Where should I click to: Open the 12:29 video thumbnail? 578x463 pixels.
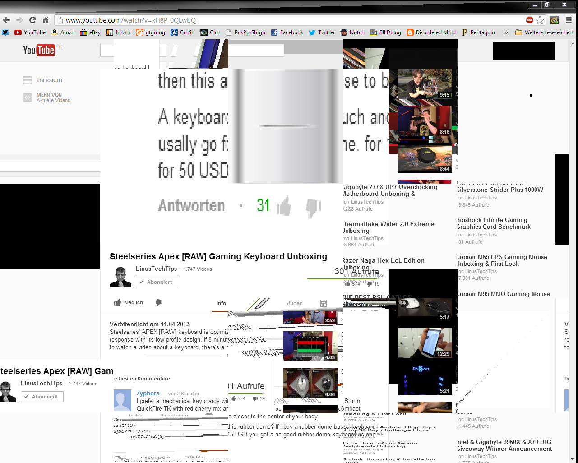(425, 343)
